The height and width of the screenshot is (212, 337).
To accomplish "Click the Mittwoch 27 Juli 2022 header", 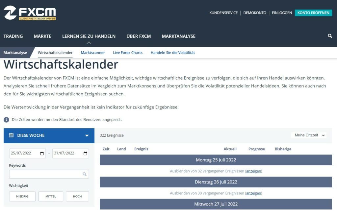I will (216, 204).
